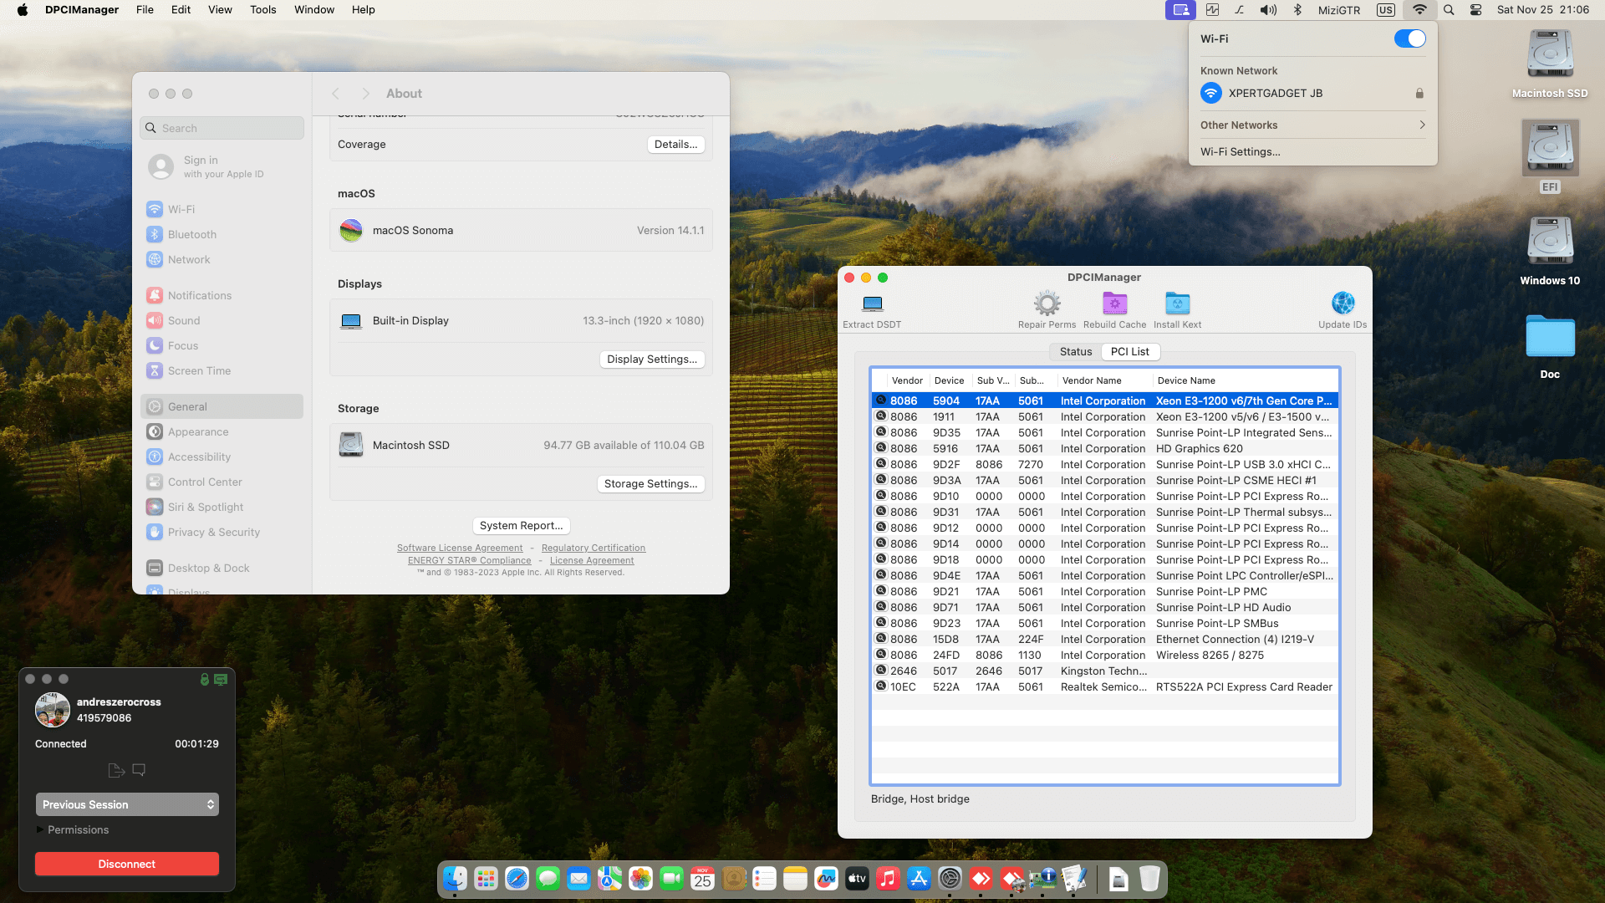Click the Storage Settings button
Viewport: 1605px width, 903px height.
(650, 484)
